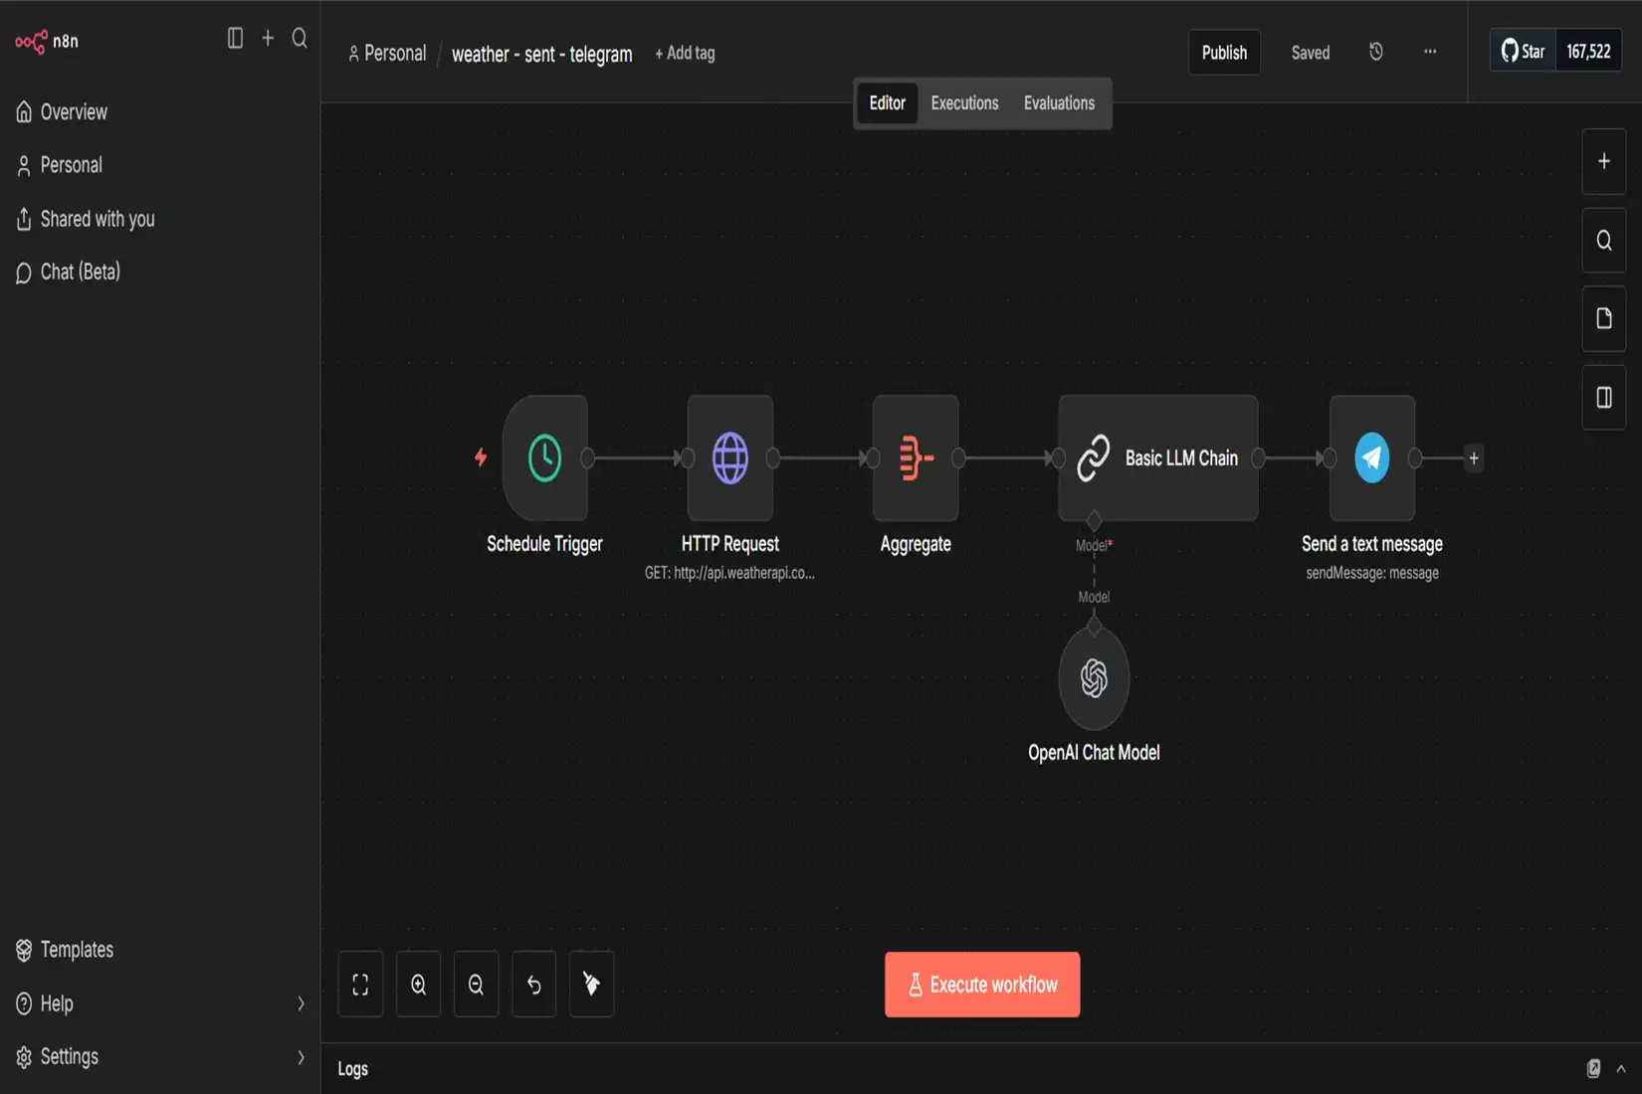Open canvas search with the magnifier icon

point(1603,240)
